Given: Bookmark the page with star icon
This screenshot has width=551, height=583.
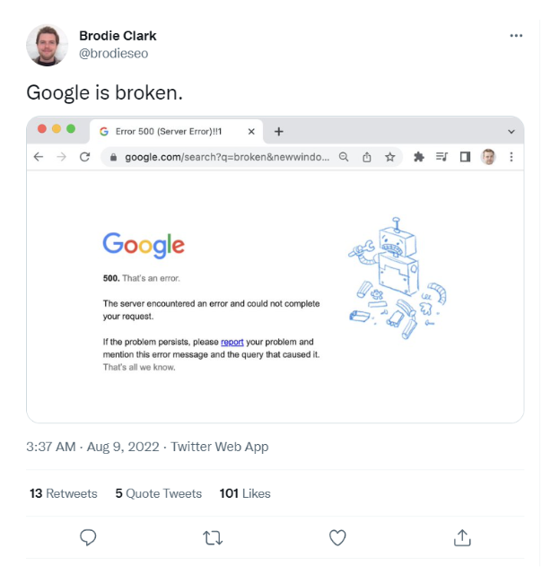Looking at the screenshot, I should [x=390, y=157].
